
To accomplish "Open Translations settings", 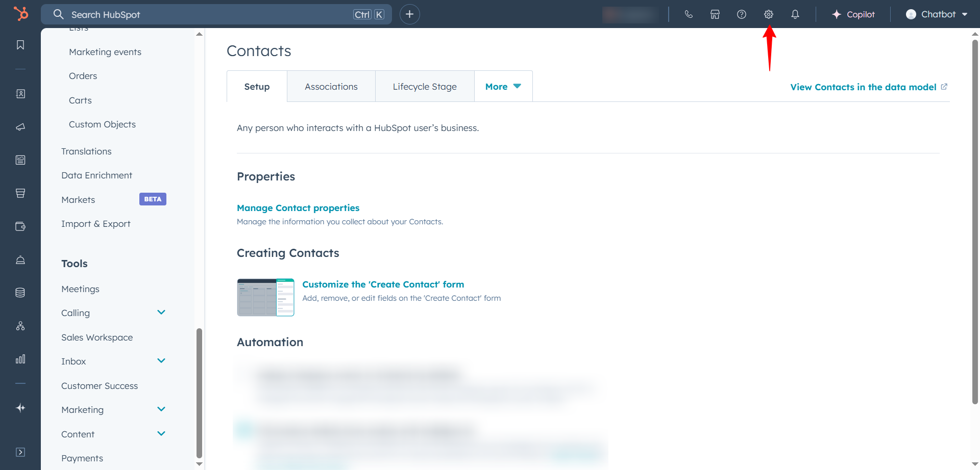I will [86, 151].
